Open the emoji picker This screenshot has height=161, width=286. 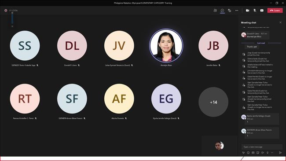pyautogui.click(x=248, y=153)
